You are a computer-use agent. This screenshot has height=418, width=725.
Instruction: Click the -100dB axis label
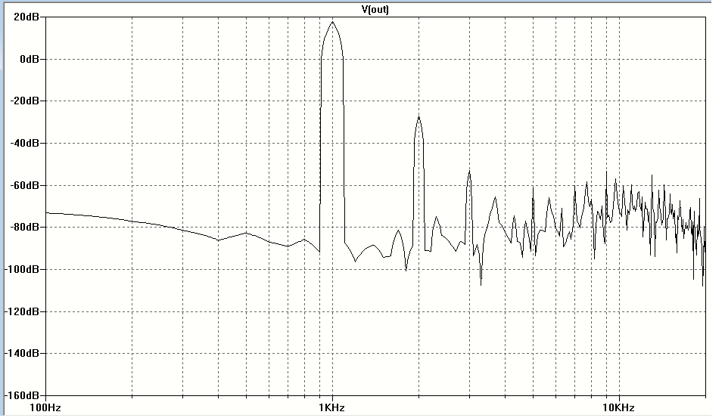22,269
